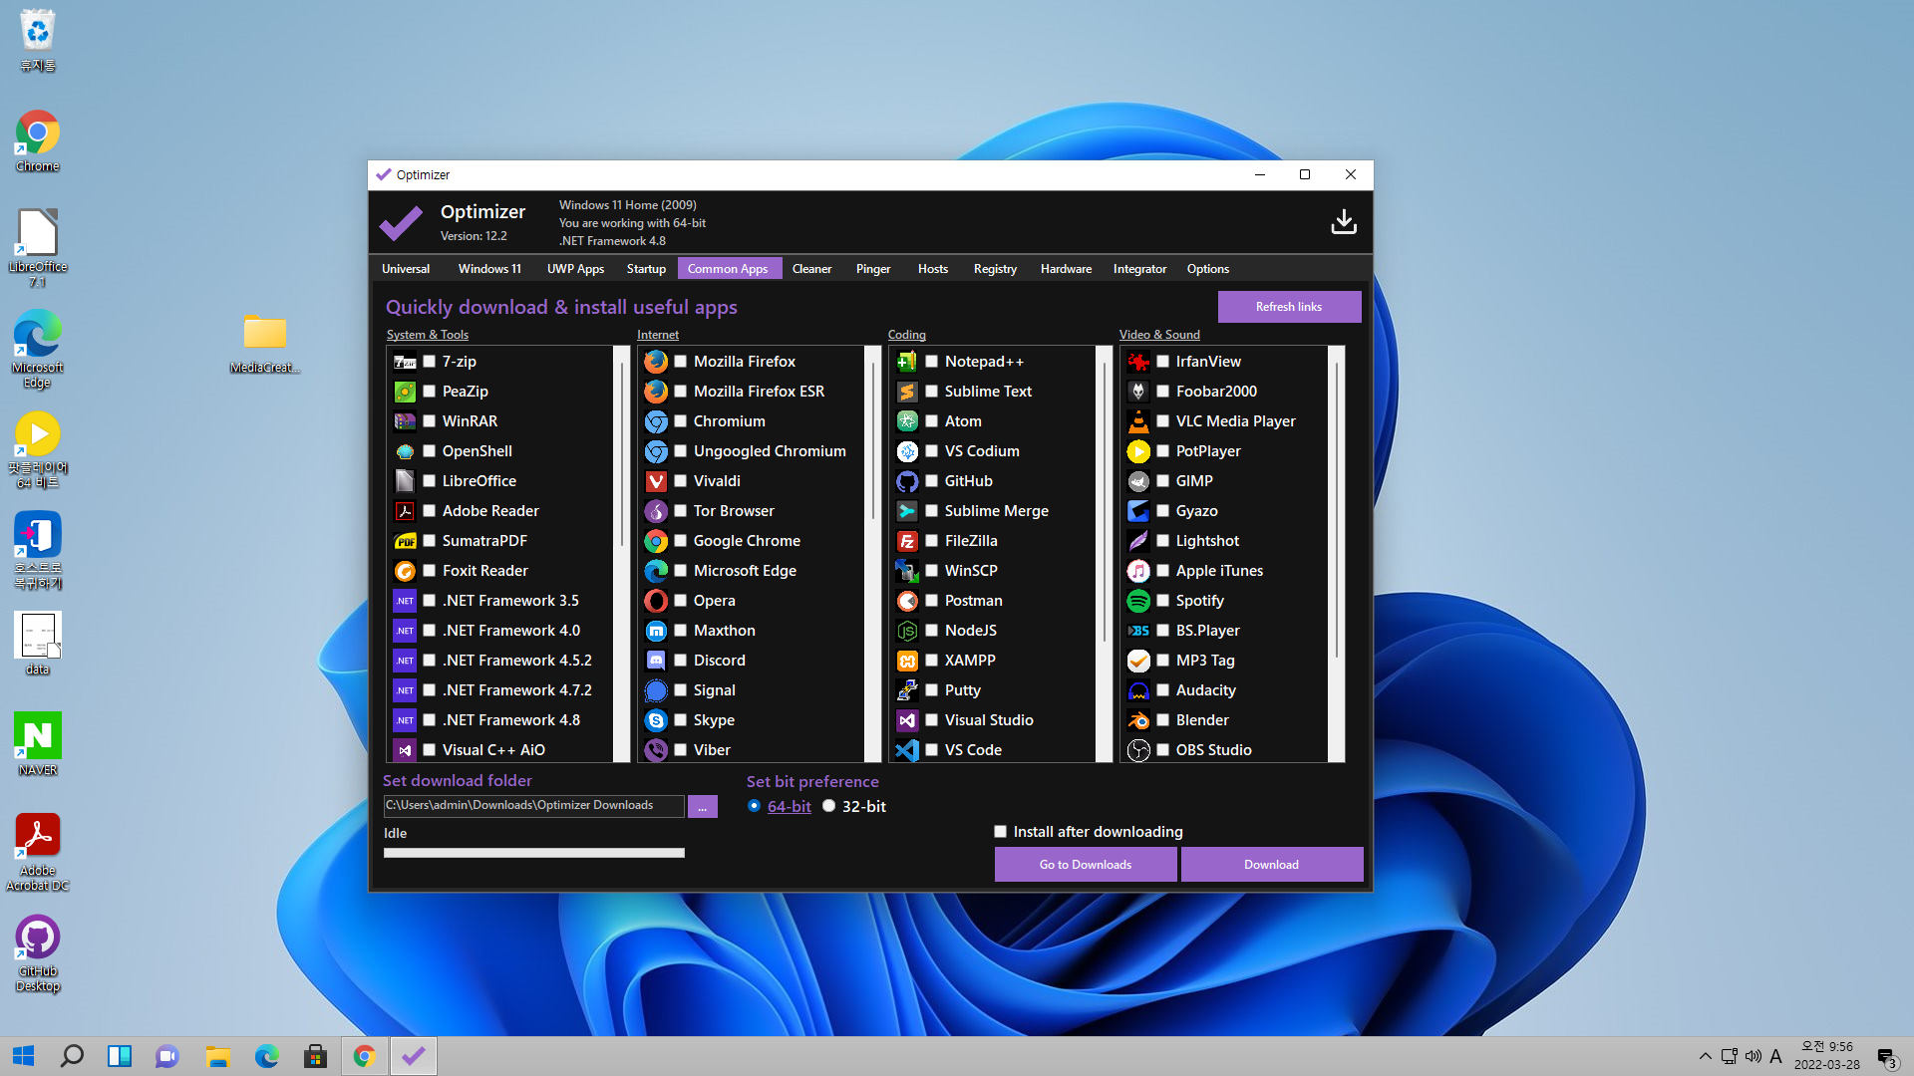Click the download folder path field

coord(534,806)
